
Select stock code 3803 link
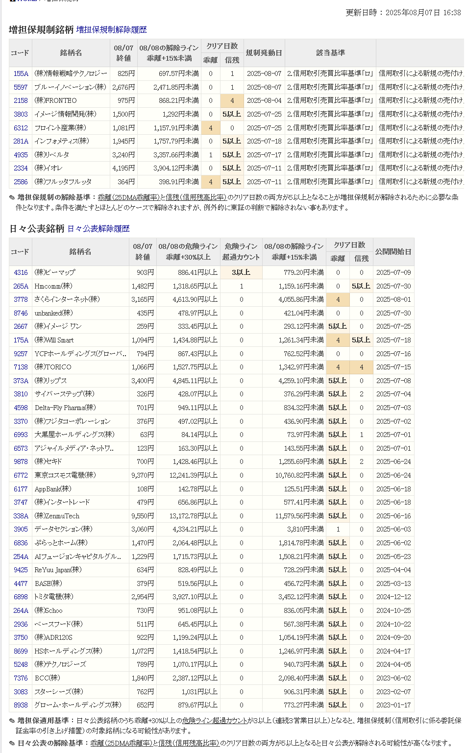coord(21,114)
